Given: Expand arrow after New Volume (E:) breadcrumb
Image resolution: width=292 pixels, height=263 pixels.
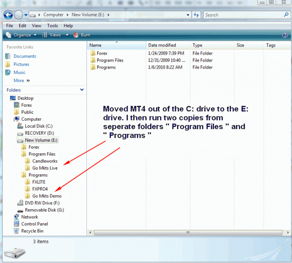Looking at the screenshot, I should click(x=108, y=15).
